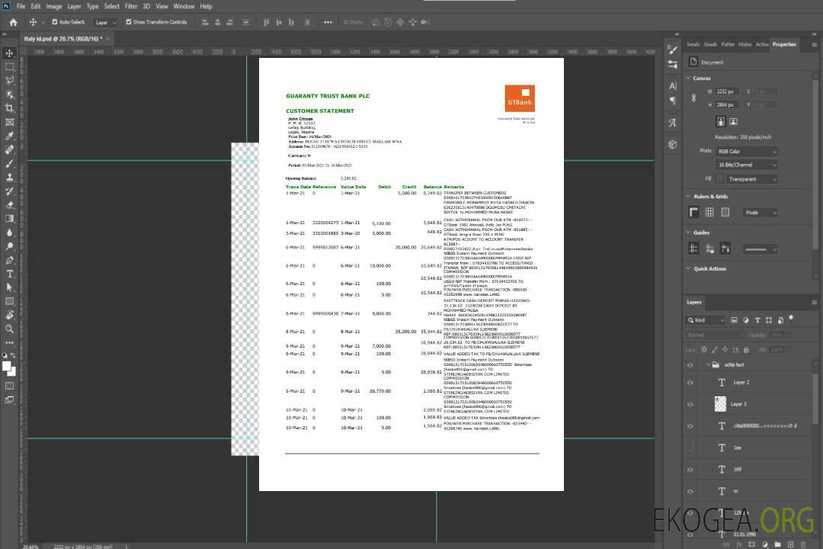Click the grid icon under Rulers & Grids
Image resolution: width=823 pixels, height=549 pixels.
[709, 212]
